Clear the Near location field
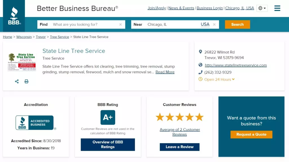Image resolution: width=289 pixels, height=162 pixels. (x=214, y=24)
